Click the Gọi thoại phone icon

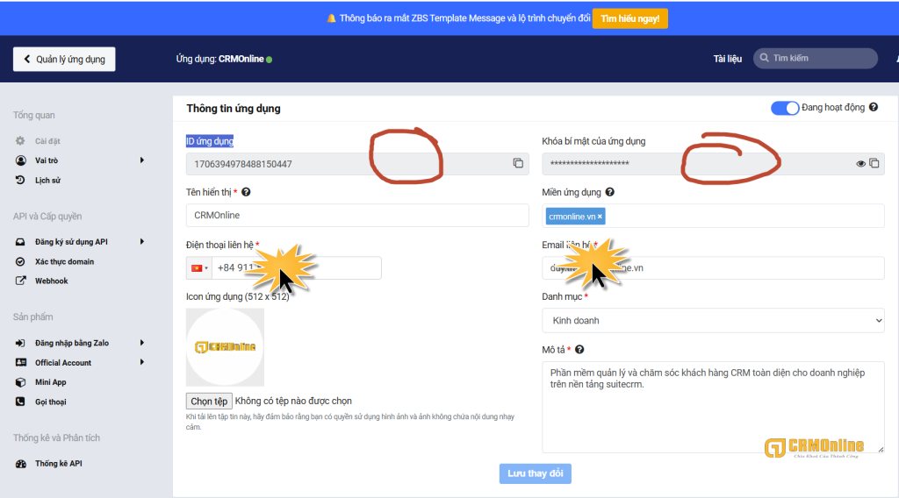click(20, 402)
